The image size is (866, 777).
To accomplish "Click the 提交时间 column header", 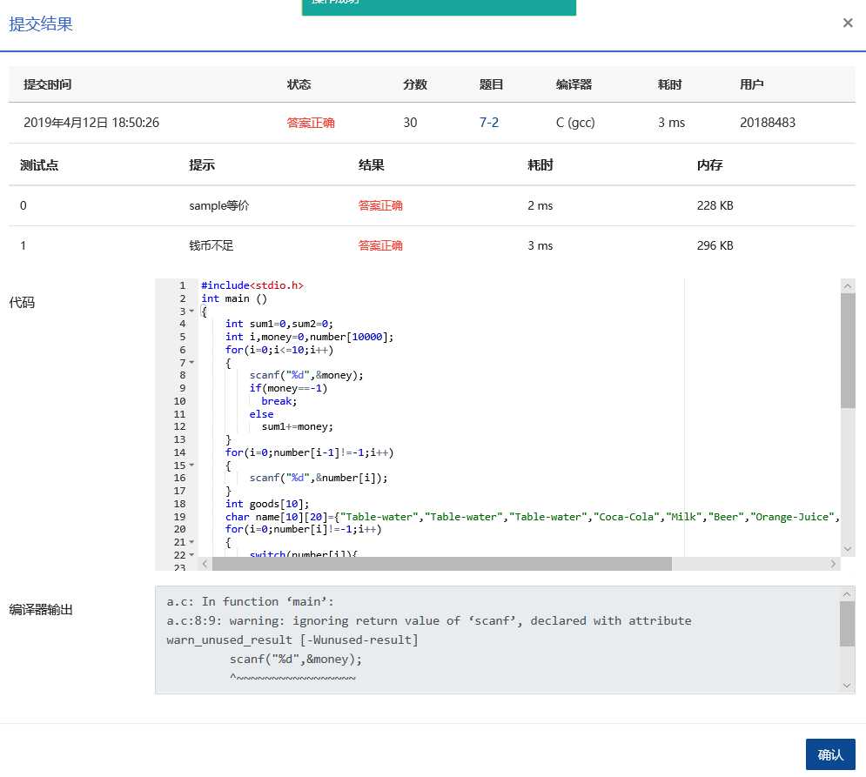I will point(48,84).
